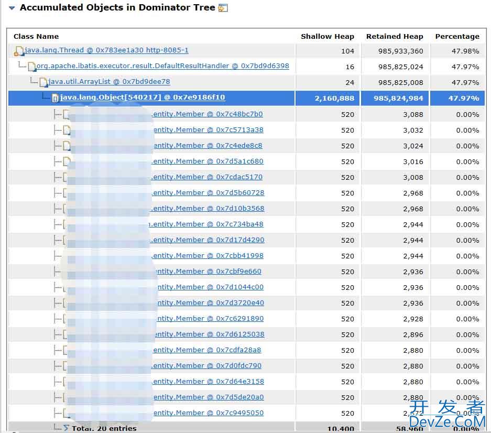Select retained heap value 2,928

(413, 319)
